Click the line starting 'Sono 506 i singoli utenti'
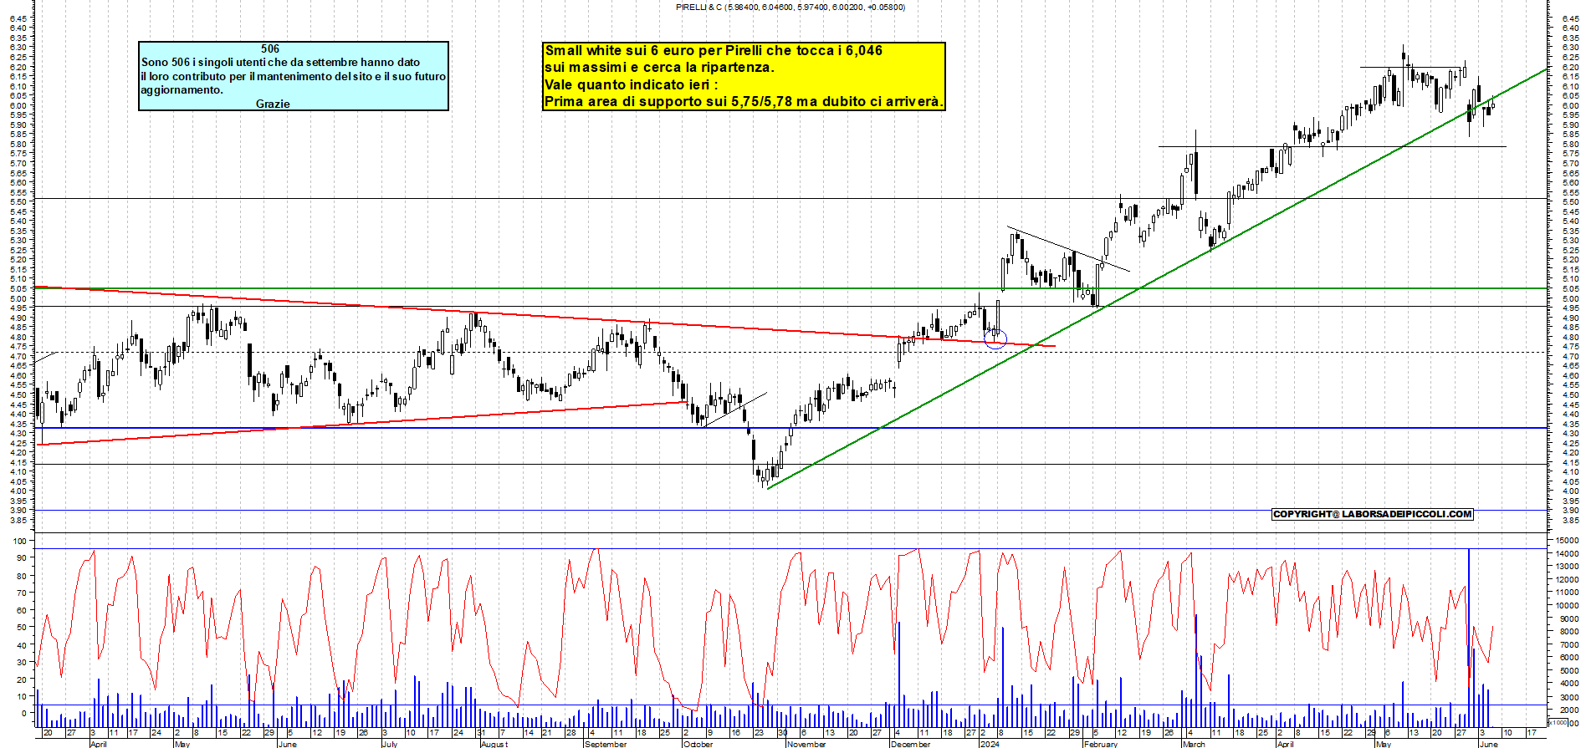 [280, 63]
